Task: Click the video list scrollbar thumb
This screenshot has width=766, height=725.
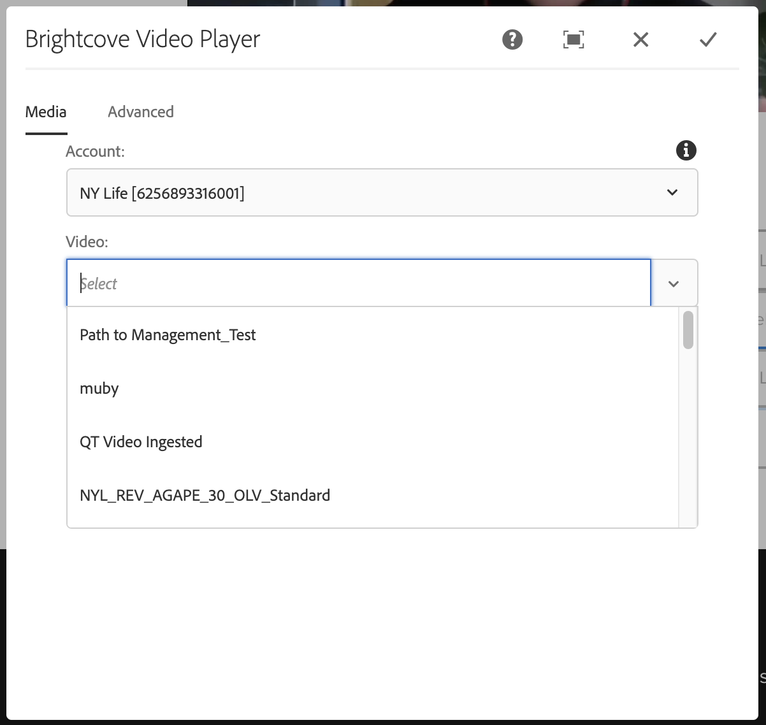Action: [x=688, y=330]
